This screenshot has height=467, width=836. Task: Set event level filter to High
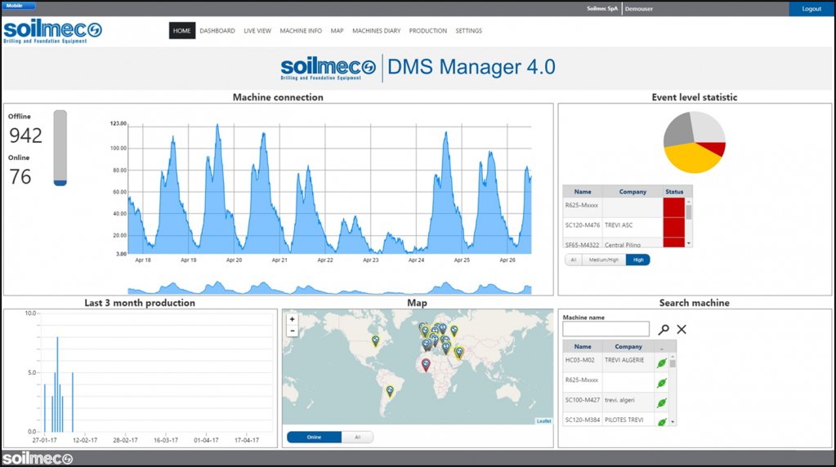(637, 260)
